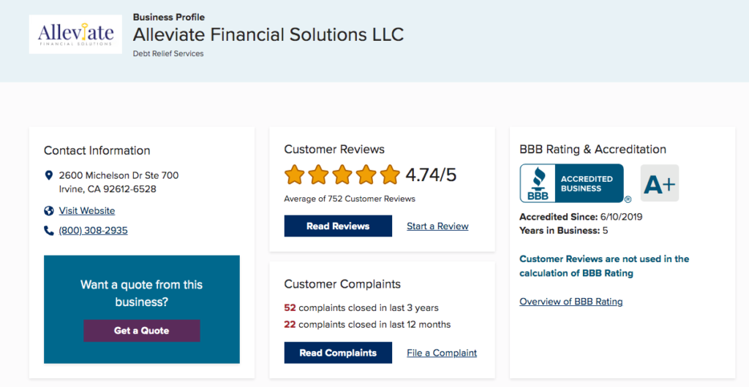Call the (800) 308-2935 phone link
Image resolution: width=749 pixels, height=387 pixels.
coord(93,231)
